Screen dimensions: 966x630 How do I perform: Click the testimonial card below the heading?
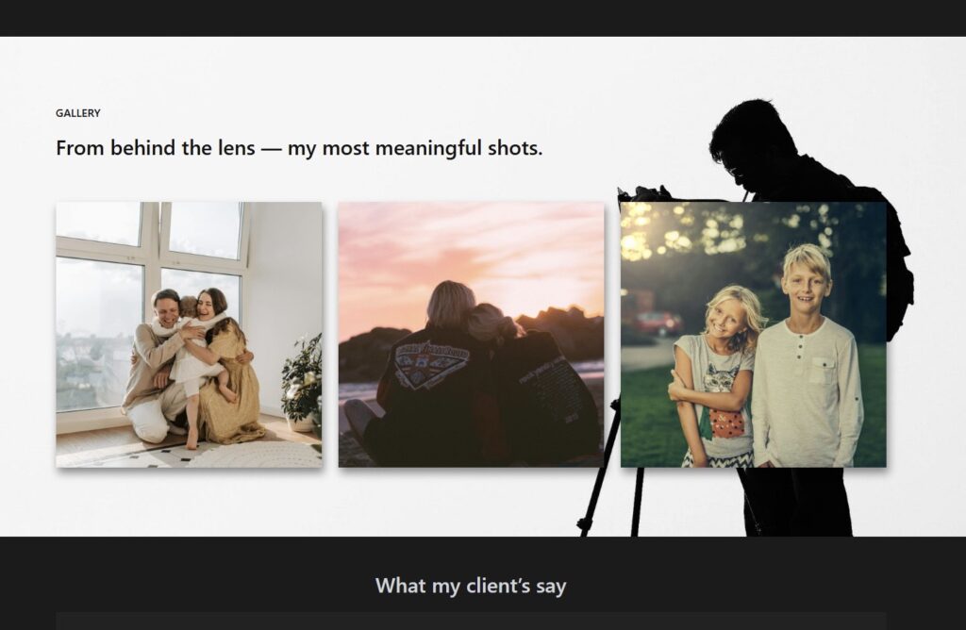tap(471, 621)
